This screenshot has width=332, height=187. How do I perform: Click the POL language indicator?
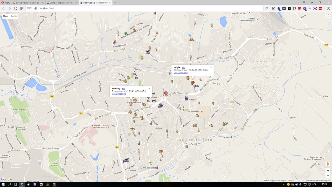314,184
